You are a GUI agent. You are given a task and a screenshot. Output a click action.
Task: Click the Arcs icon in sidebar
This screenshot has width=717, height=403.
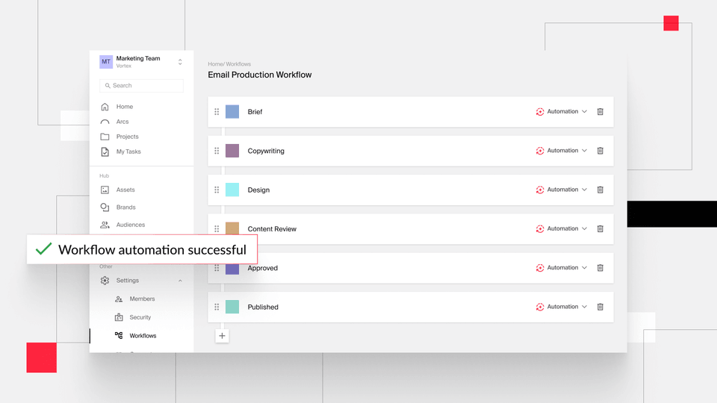click(x=105, y=122)
